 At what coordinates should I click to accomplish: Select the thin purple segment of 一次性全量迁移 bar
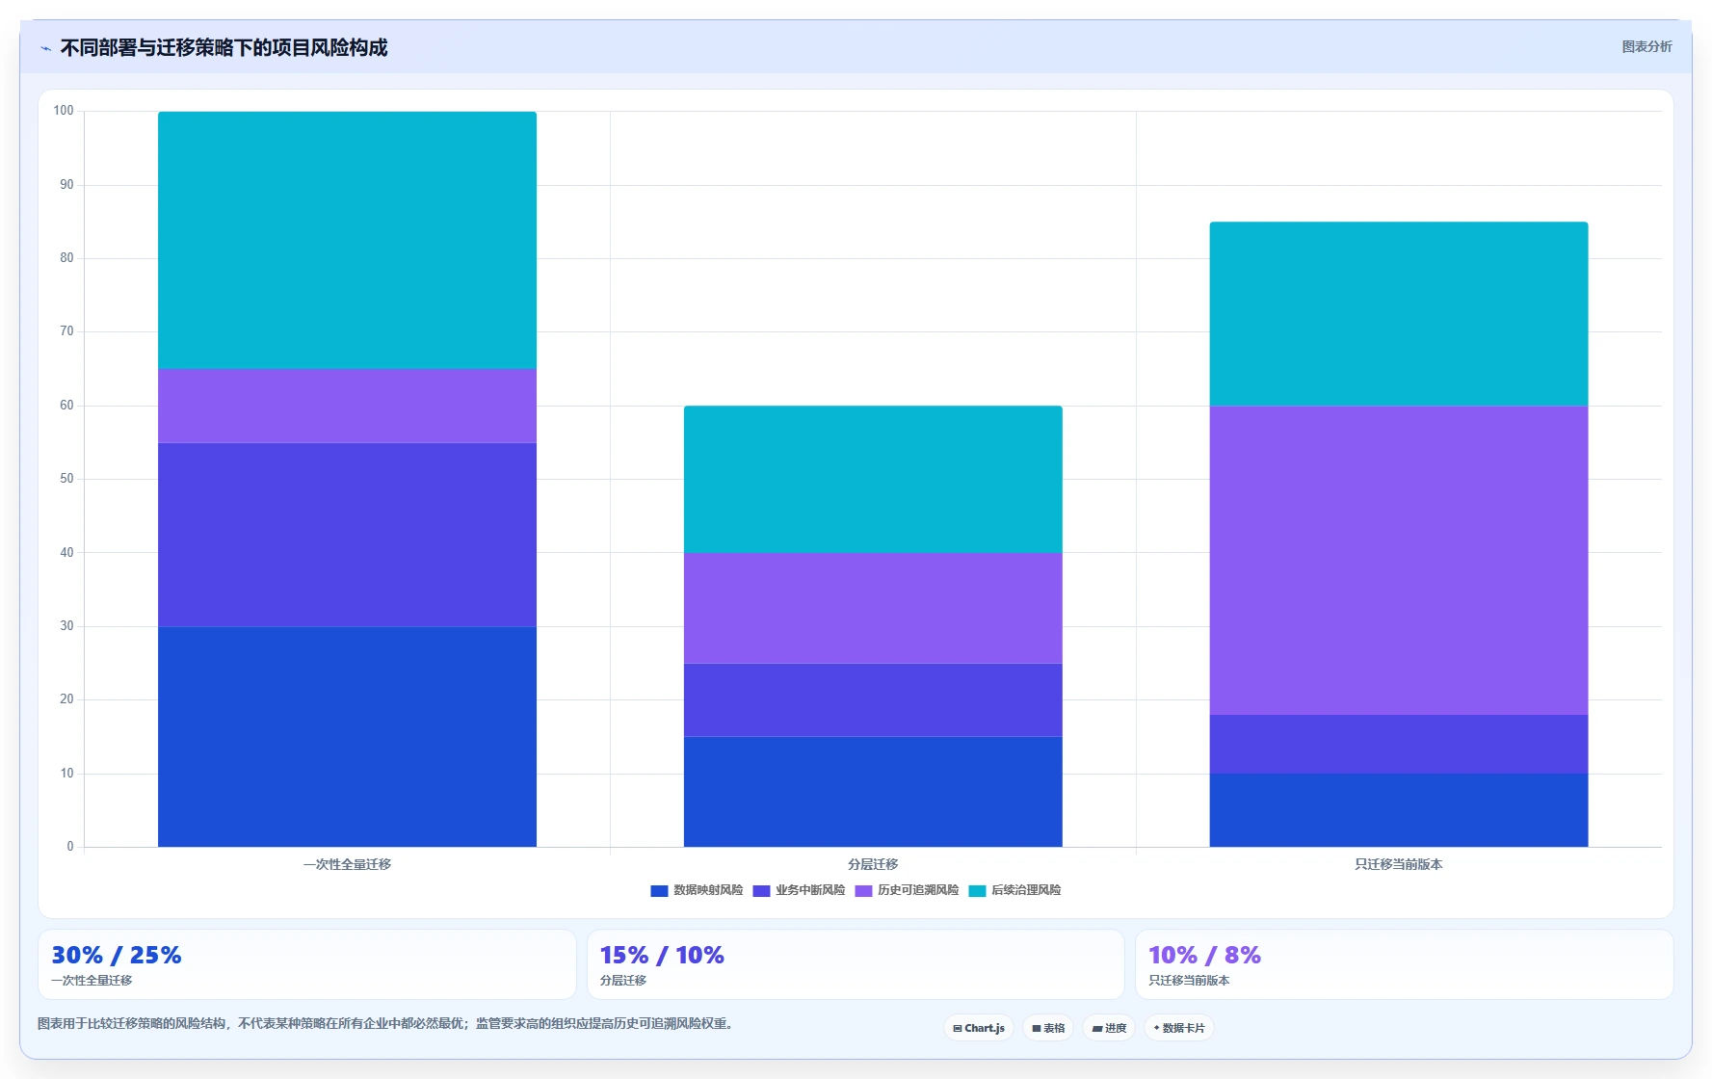[x=347, y=406]
